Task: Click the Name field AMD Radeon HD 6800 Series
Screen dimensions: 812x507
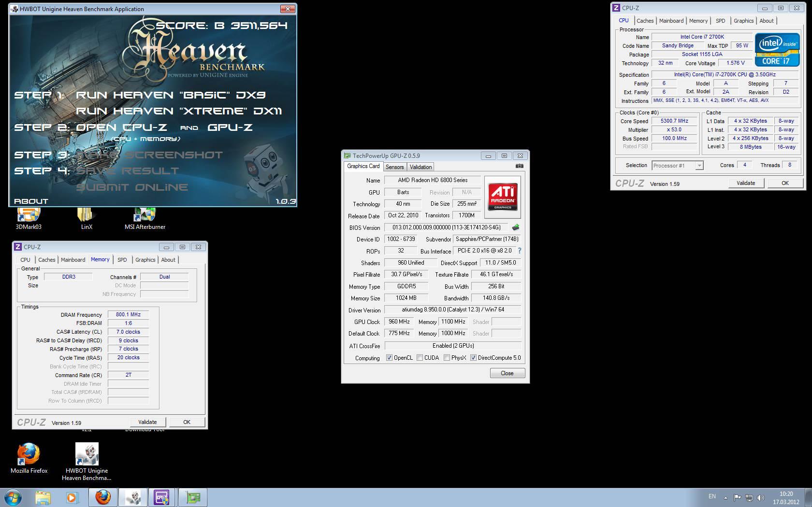Action: (x=433, y=180)
